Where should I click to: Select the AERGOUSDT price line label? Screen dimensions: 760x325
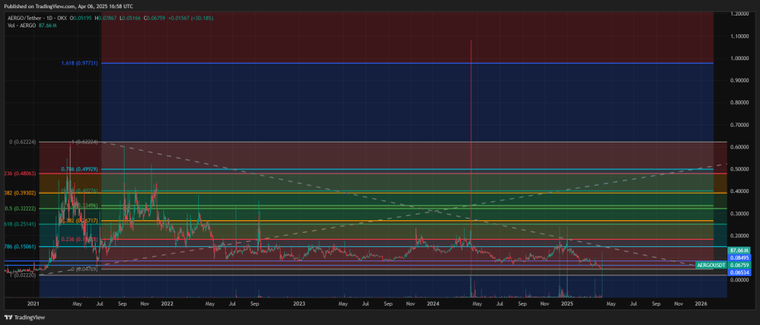pyautogui.click(x=711, y=265)
